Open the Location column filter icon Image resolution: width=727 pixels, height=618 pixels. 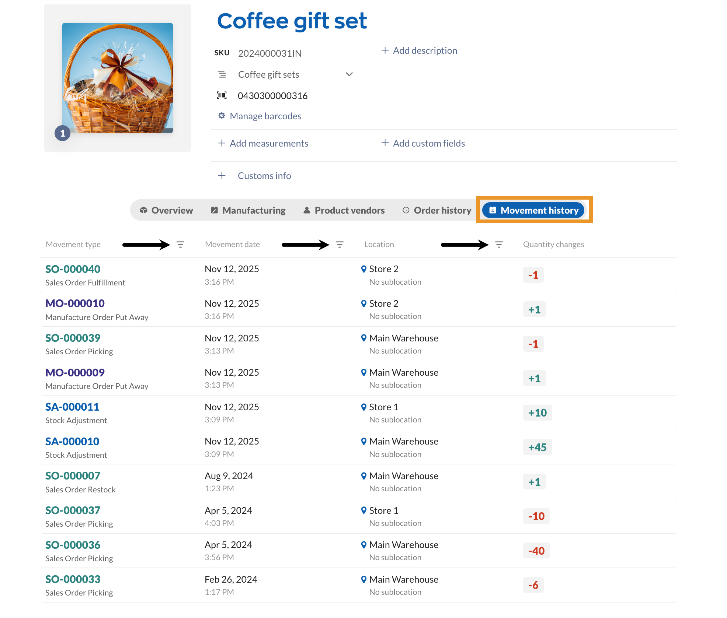click(x=499, y=245)
